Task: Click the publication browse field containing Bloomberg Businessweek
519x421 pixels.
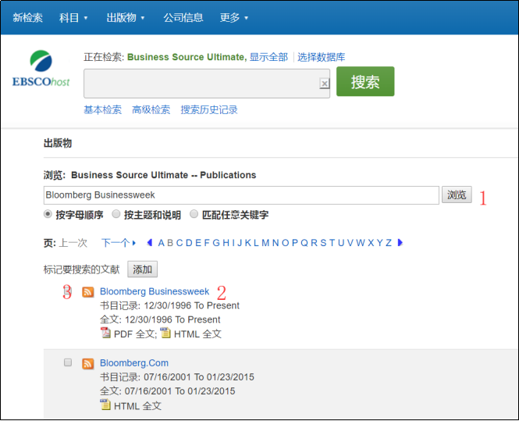Action: [x=241, y=195]
